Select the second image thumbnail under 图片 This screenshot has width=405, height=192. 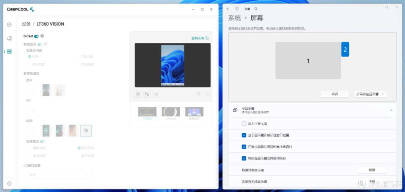[59, 90]
